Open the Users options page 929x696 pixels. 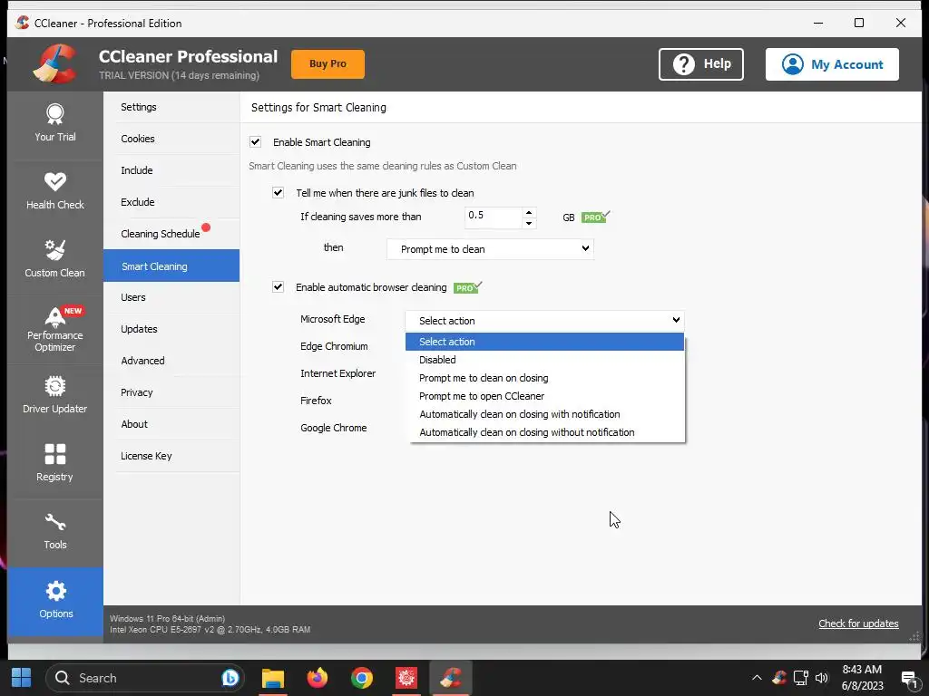coord(171,297)
